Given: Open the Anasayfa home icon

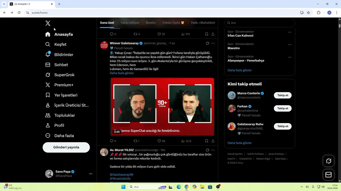Looking at the screenshot, I should (x=48, y=34).
